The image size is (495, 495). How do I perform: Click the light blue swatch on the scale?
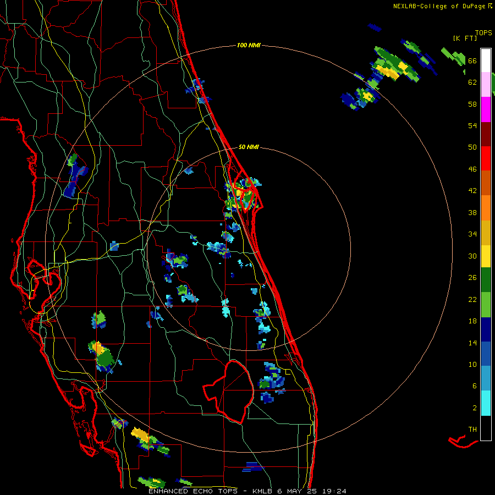click(x=486, y=378)
